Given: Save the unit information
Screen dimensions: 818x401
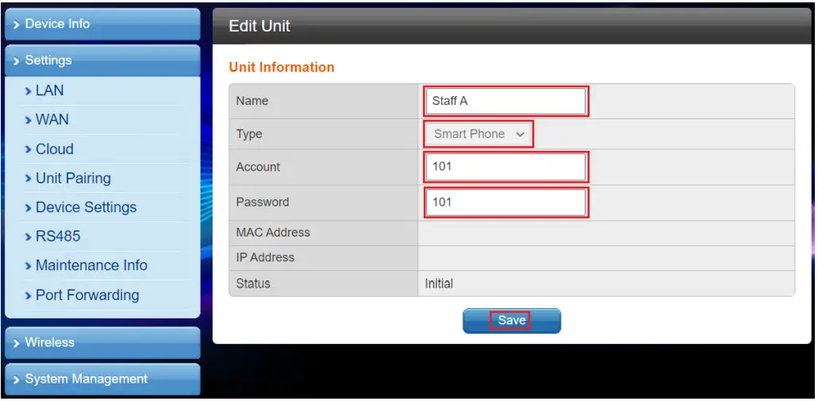Looking at the screenshot, I should [x=512, y=320].
